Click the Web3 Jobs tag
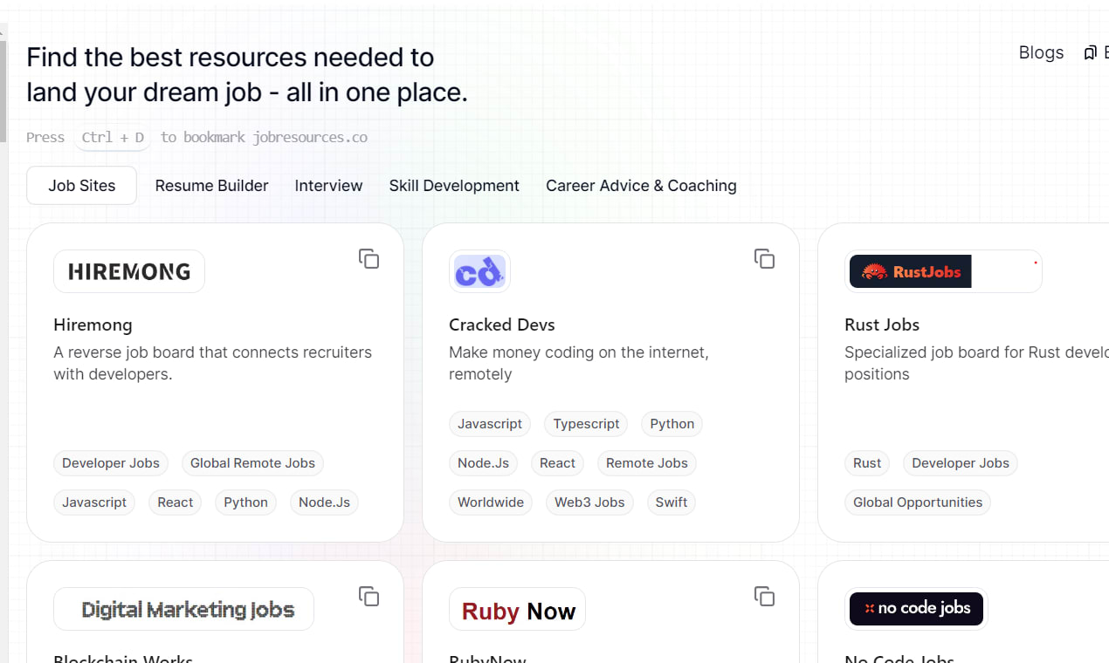Image resolution: width=1109 pixels, height=663 pixels. pyautogui.click(x=589, y=502)
